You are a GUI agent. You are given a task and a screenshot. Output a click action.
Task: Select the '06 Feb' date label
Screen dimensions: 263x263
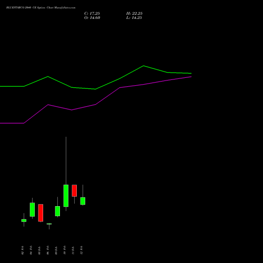click(48, 250)
